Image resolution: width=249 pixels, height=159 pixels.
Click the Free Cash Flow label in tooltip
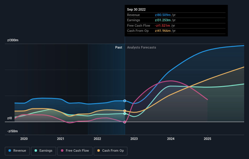pos(139,25)
